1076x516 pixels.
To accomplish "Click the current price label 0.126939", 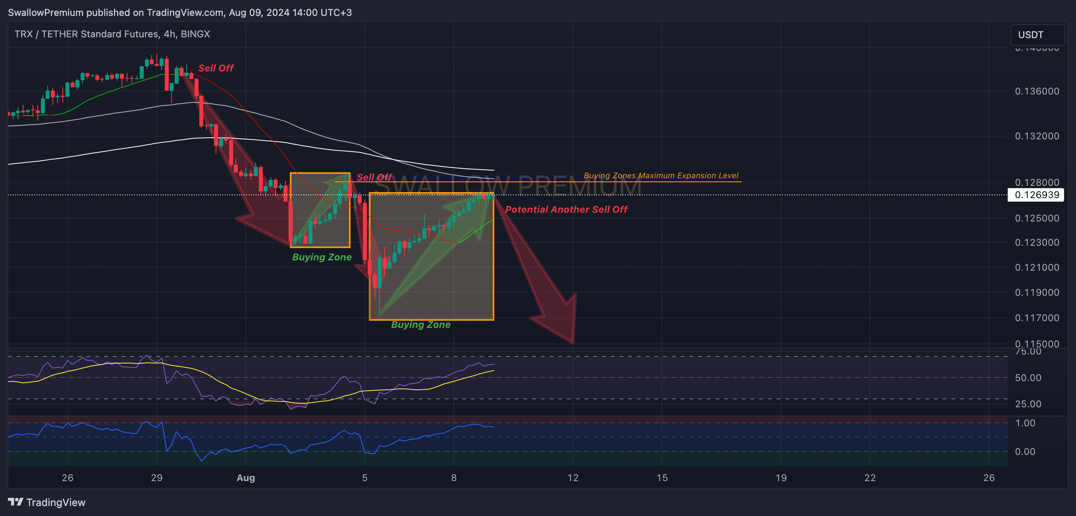I will (x=1037, y=194).
